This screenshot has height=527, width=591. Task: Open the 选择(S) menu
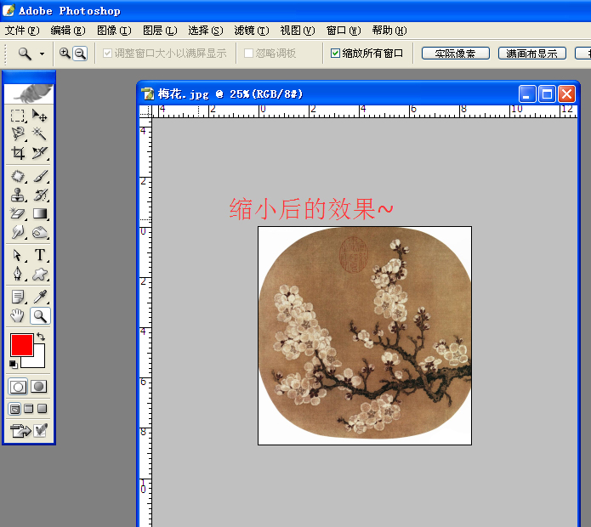(x=206, y=31)
